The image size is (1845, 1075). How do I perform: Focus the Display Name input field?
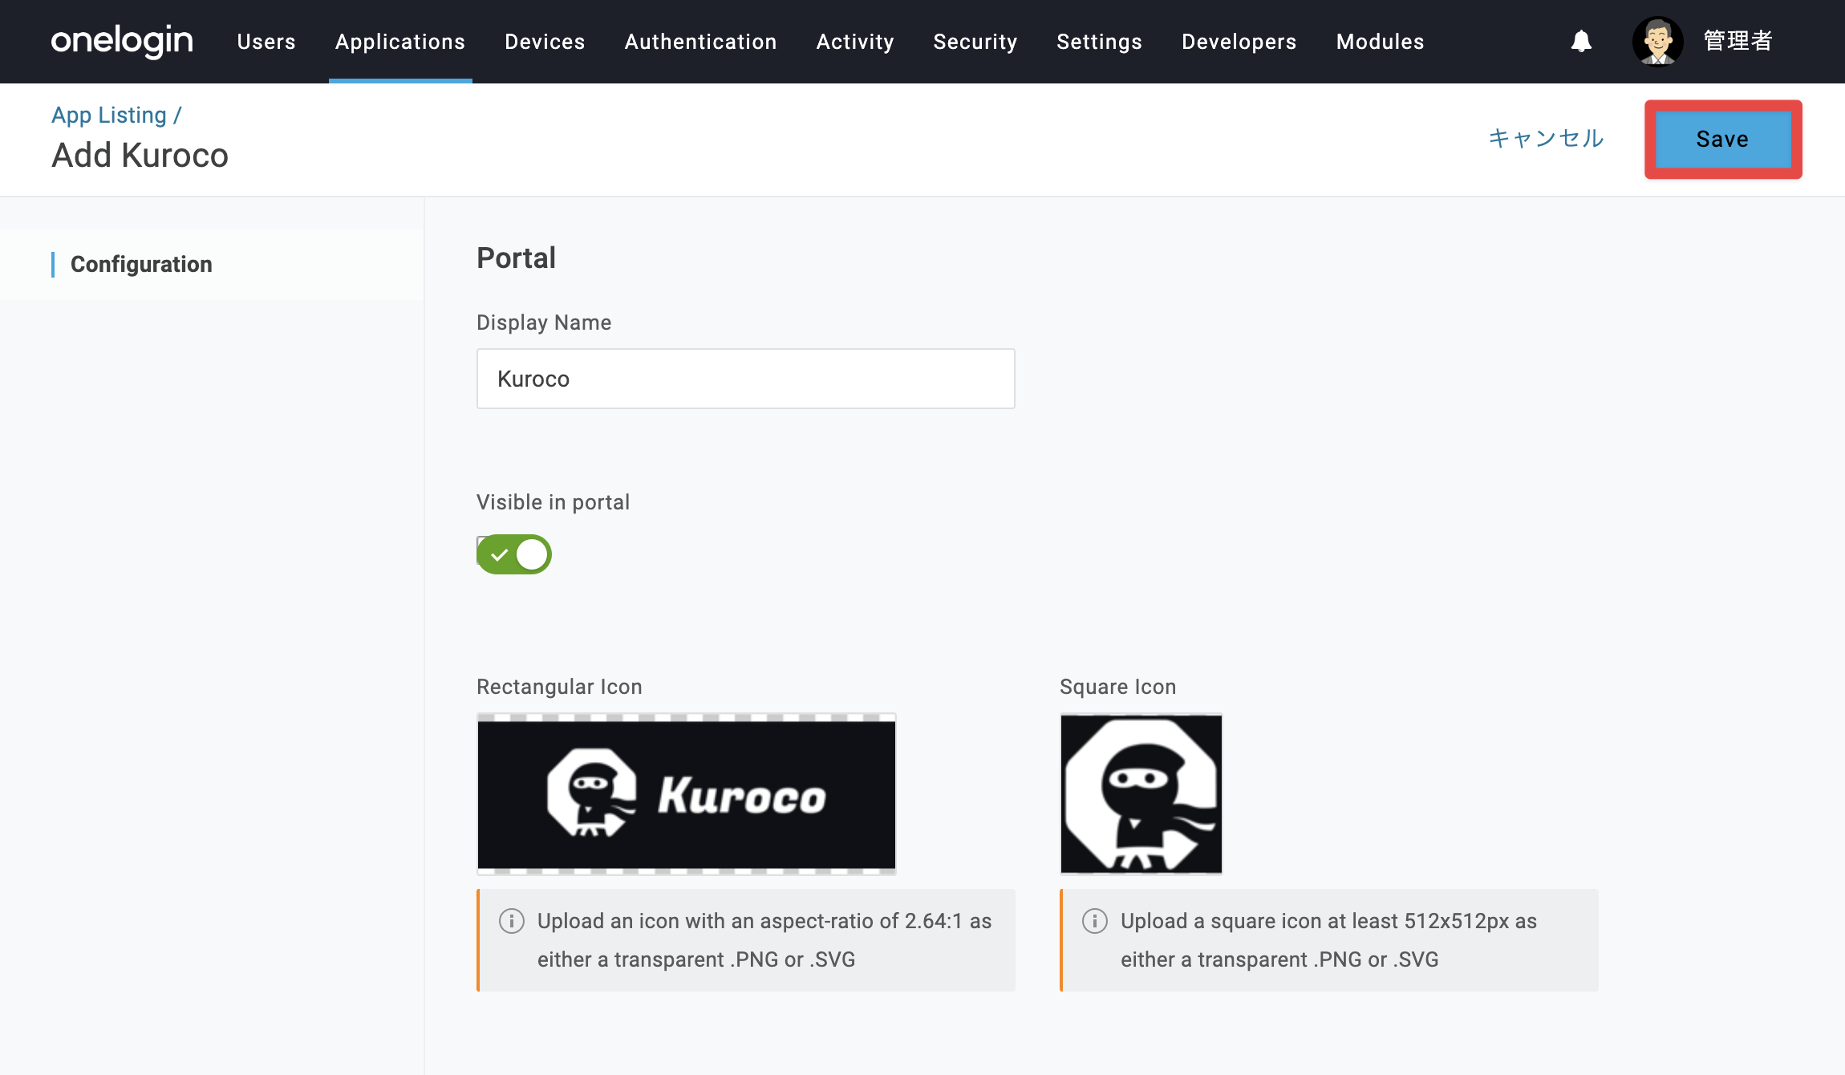pos(746,379)
